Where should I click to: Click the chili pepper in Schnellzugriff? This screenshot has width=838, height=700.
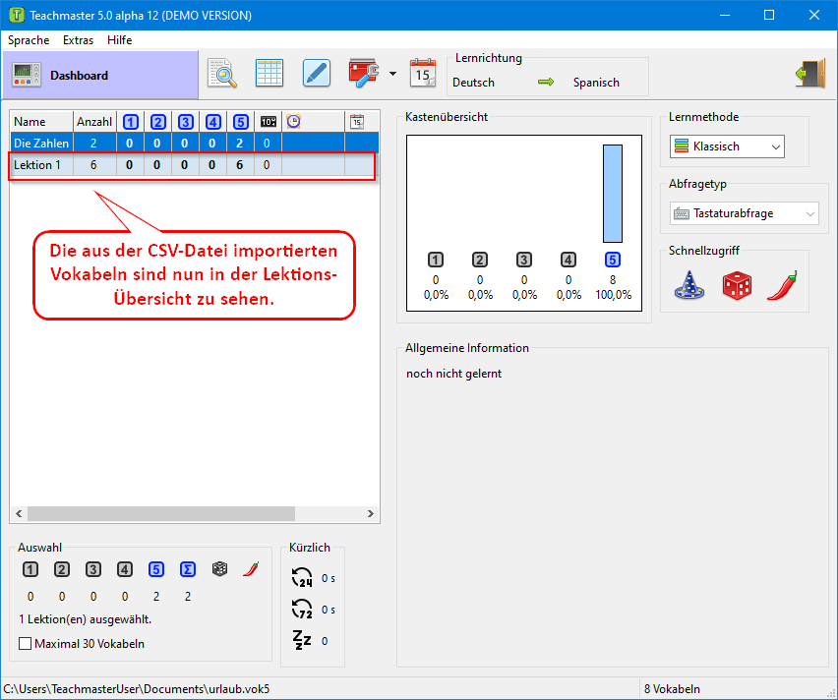click(x=781, y=285)
